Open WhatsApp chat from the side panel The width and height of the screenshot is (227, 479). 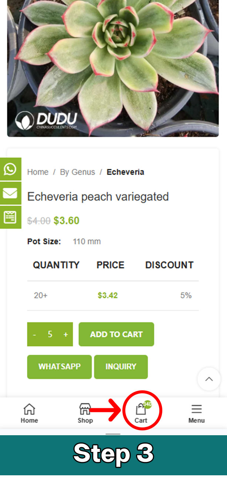(10, 169)
